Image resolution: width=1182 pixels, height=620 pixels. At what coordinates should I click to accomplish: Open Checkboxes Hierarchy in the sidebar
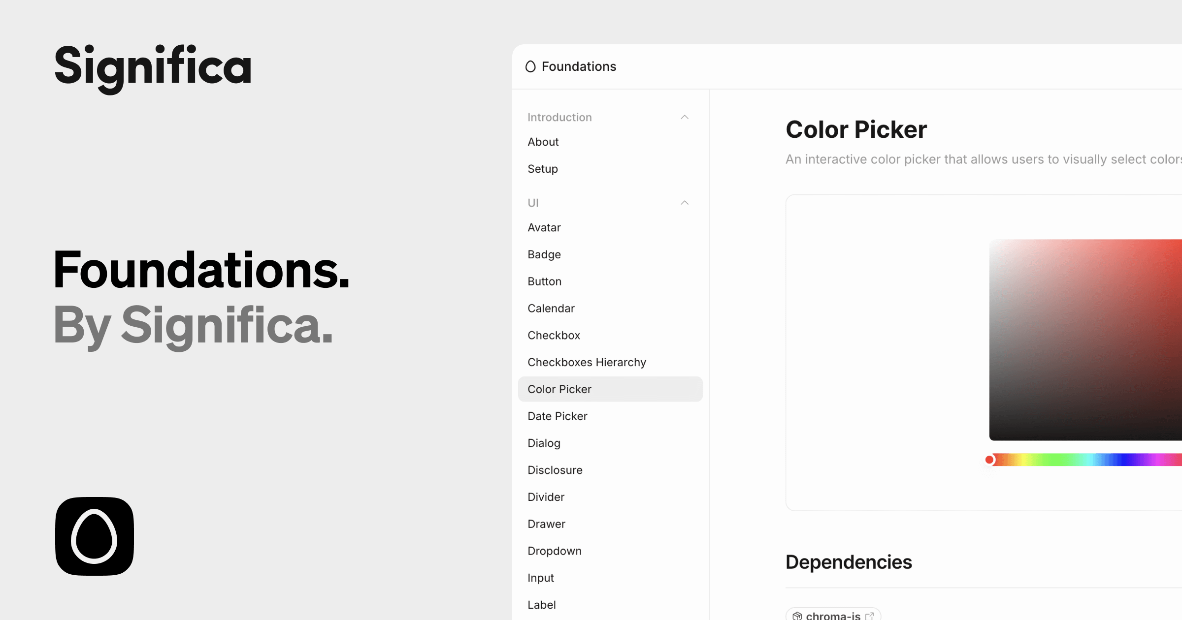point(587,362)
